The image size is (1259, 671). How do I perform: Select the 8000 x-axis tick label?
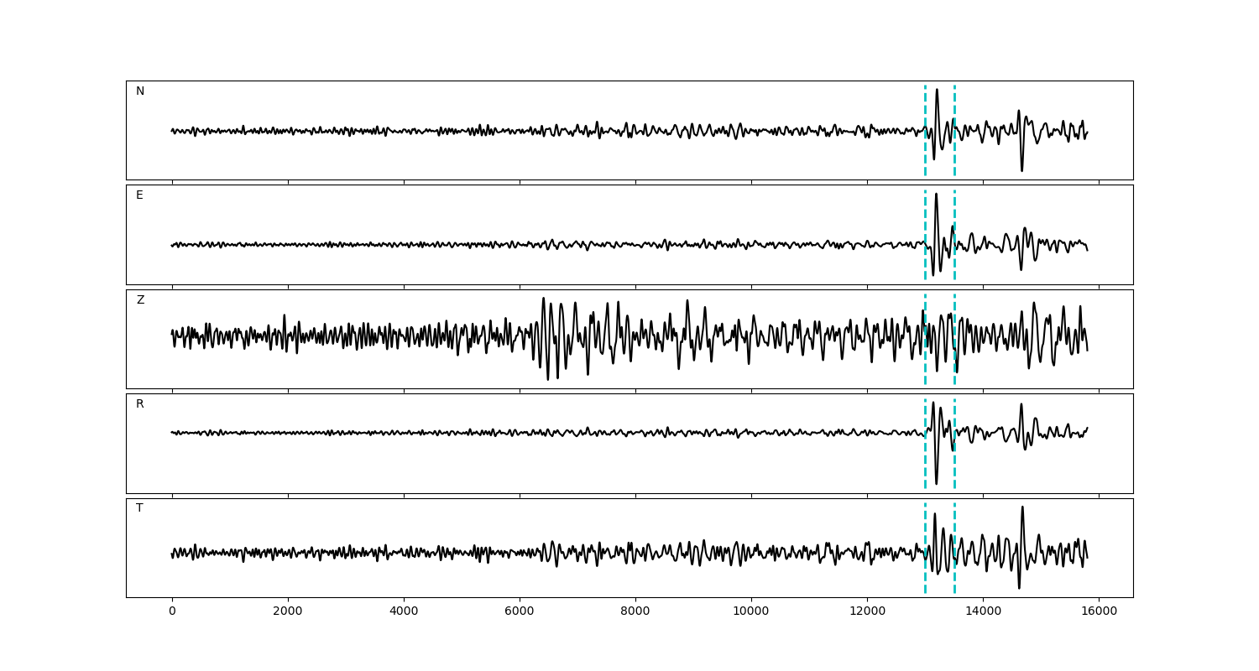(635, 612)
